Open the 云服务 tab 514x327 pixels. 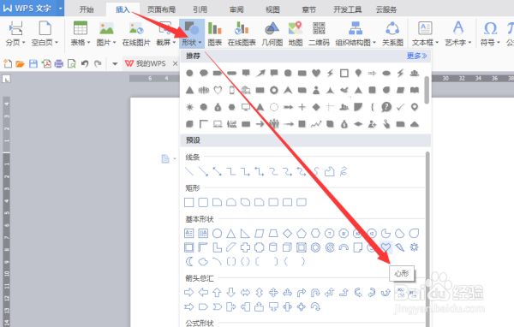[x=386, y=9]
